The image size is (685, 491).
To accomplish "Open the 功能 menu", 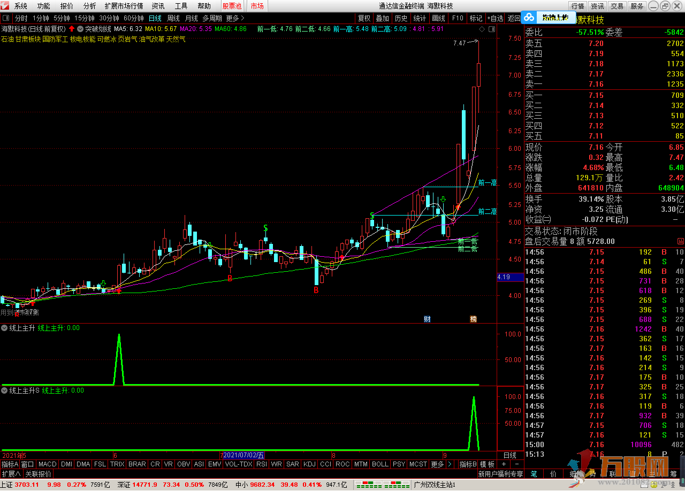I will pos(44,6).
